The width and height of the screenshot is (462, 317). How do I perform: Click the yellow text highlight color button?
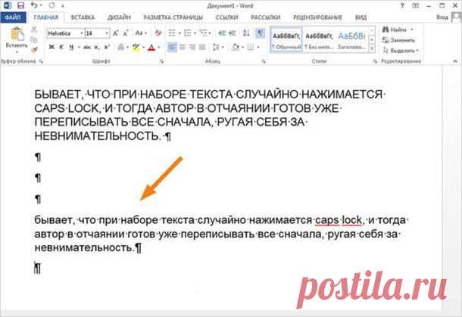pyautogui.click(x=136, y=47)
